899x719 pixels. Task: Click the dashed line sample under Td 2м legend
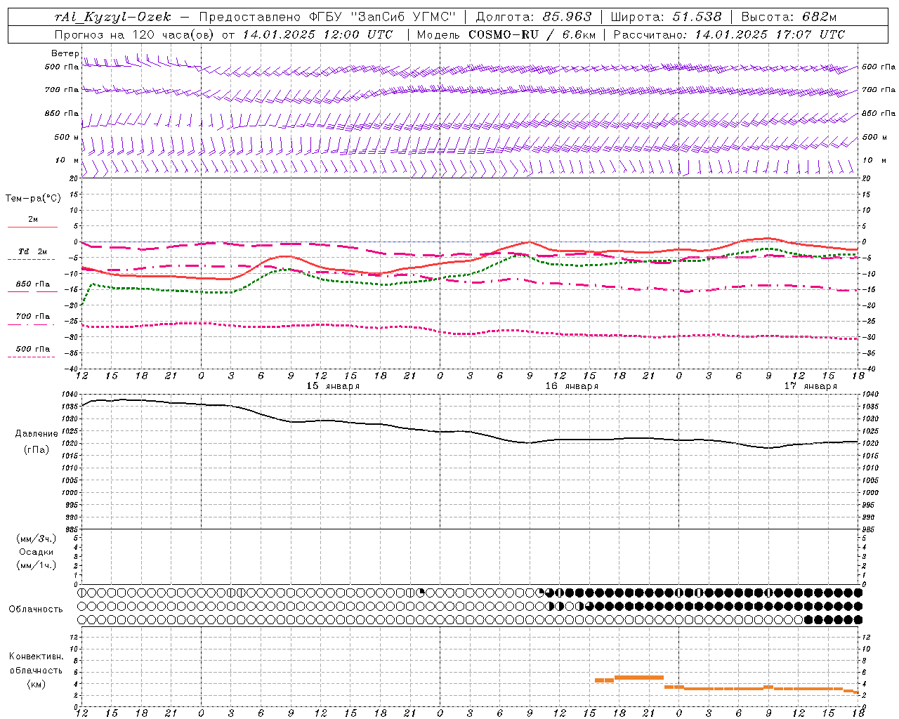click(x=32, y=259)
